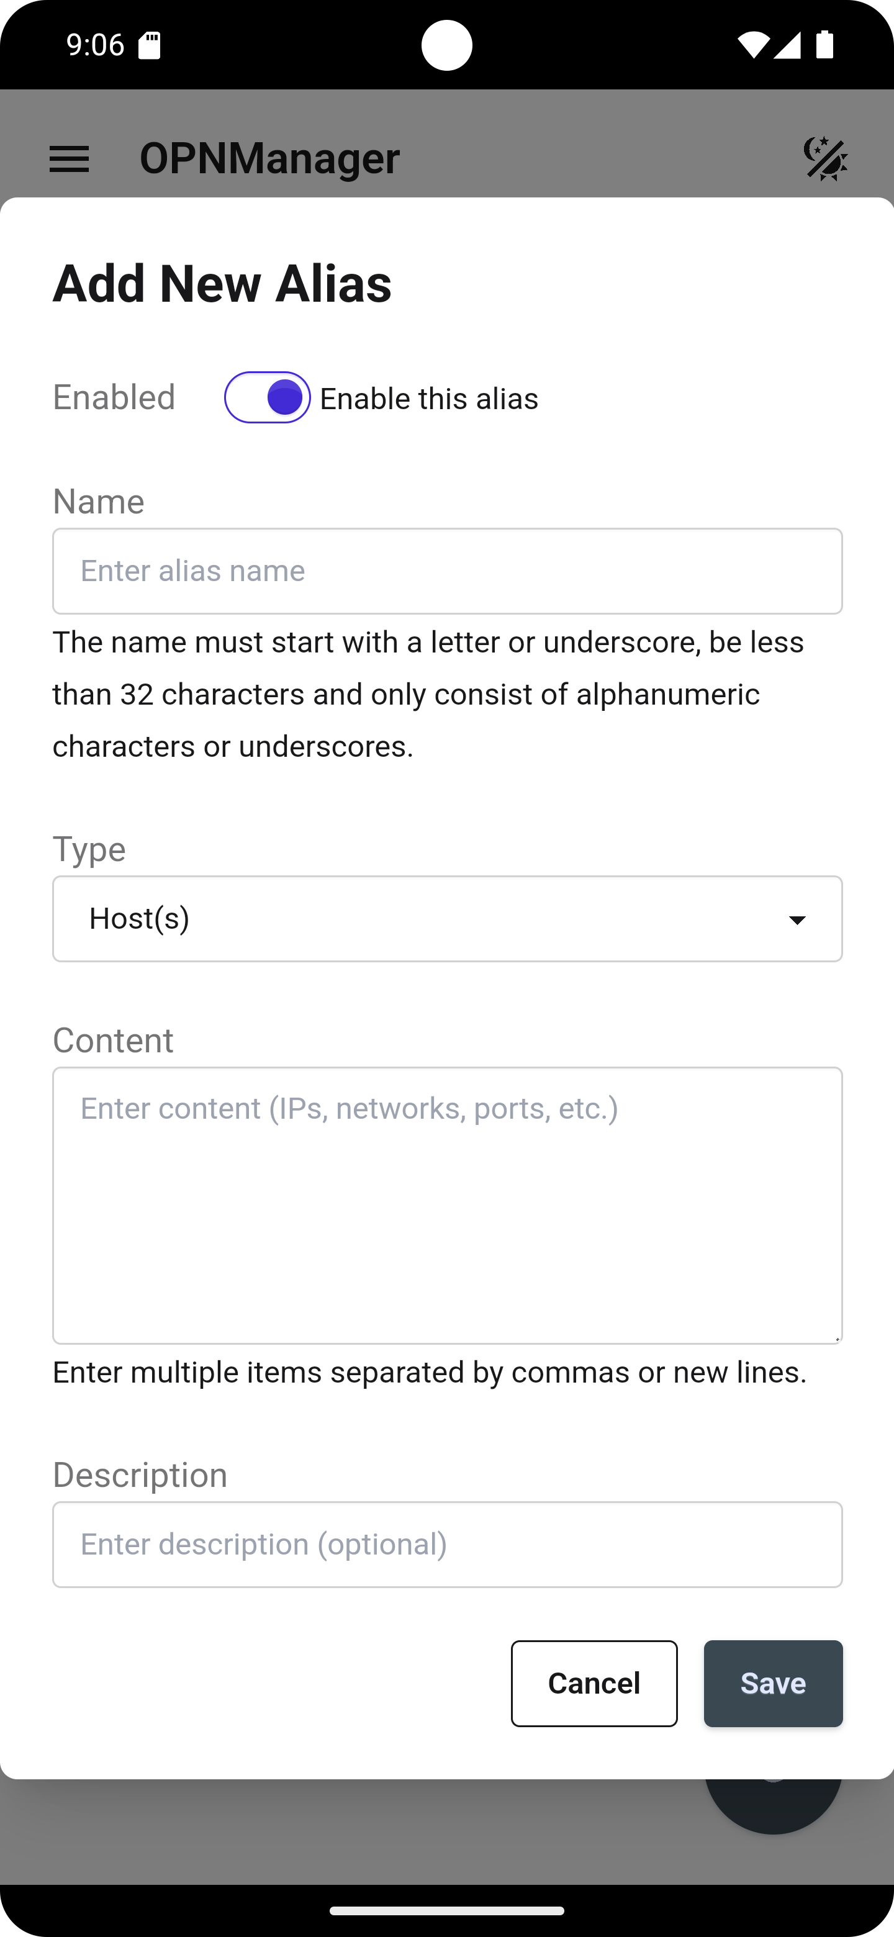Click into the Content text area
Screen dimensions: 894x1937
click(x=446, y=1204)
